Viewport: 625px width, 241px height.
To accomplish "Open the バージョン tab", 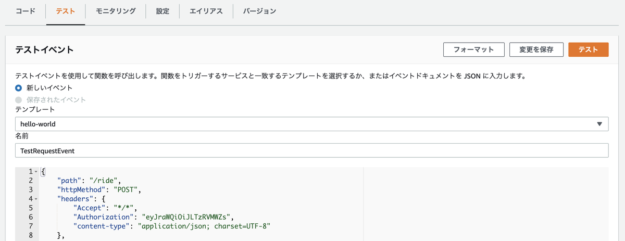I will (x=259, y=11).
